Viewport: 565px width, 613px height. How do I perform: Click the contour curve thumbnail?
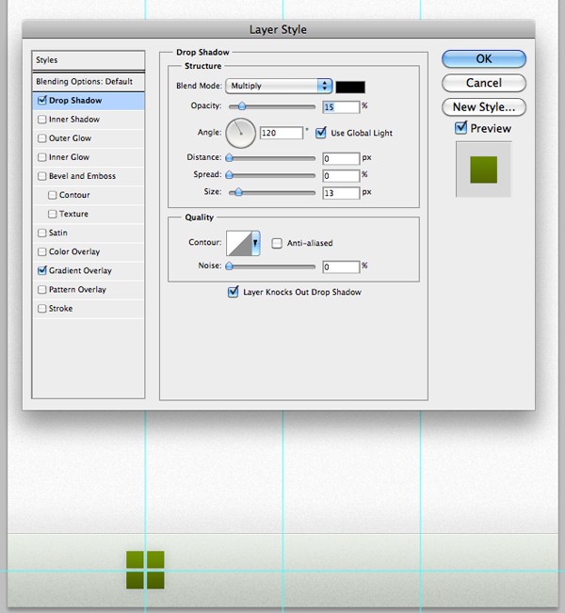[x=239, y=243]
